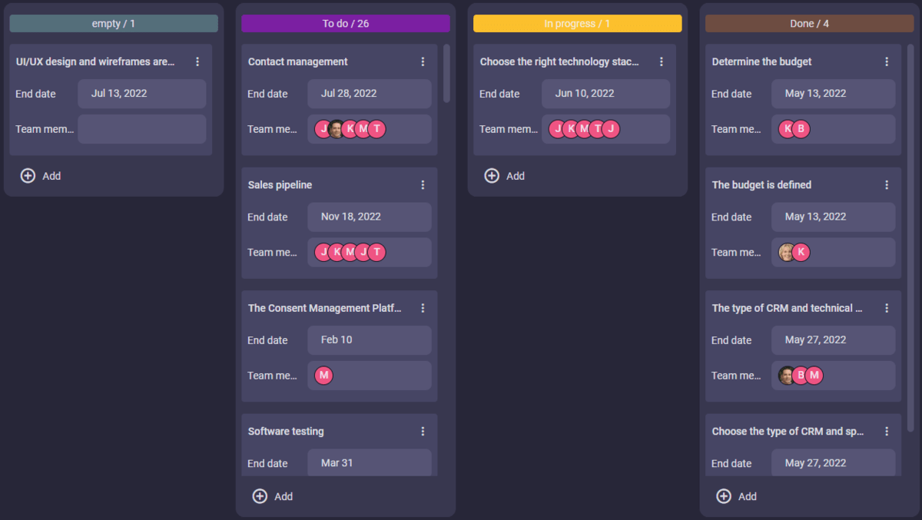Open options menu for Software testing card
The image size is (922, 520).
click(x=423, y=432)
